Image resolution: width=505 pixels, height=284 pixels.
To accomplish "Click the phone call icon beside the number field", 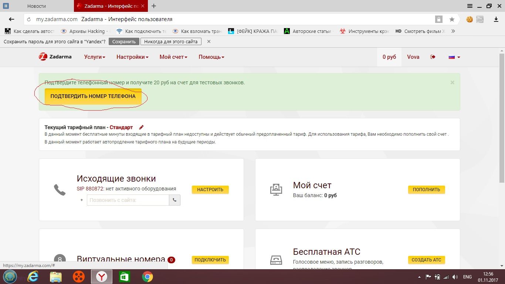I will click(174, 200).
